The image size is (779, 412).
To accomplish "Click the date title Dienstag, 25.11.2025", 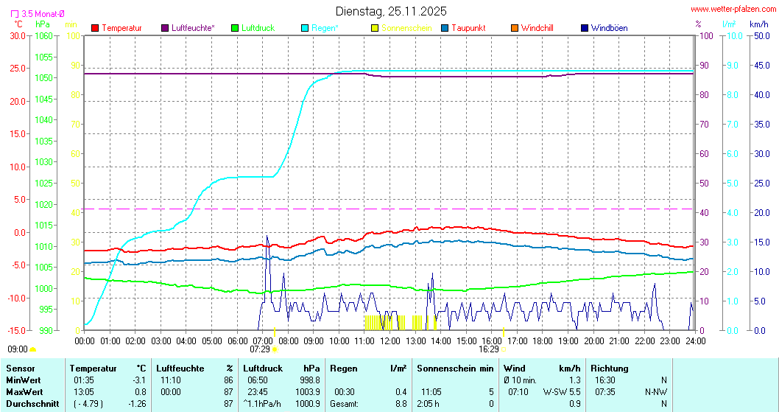I will coord(390,11).
